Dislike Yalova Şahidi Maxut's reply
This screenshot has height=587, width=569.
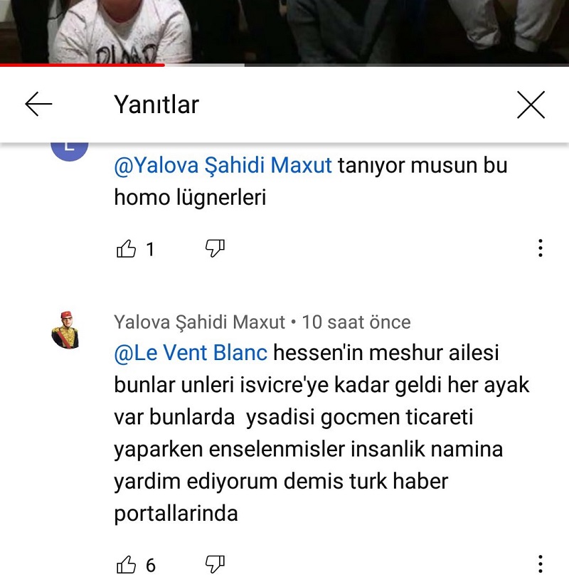click(x=215, y=564)
